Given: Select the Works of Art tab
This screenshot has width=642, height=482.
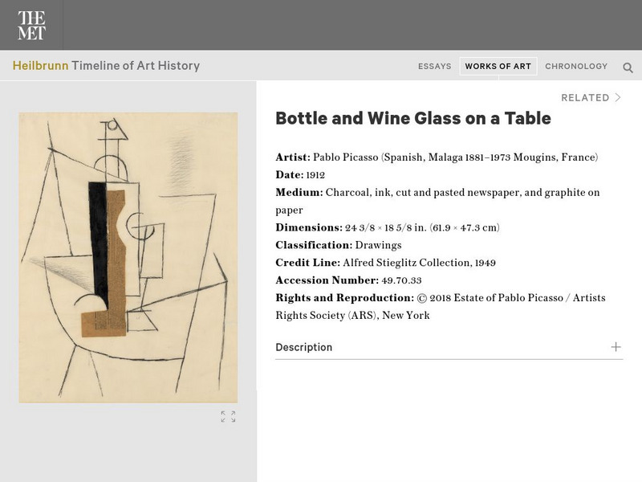Looking at the screenshot, I should [498, 67].
